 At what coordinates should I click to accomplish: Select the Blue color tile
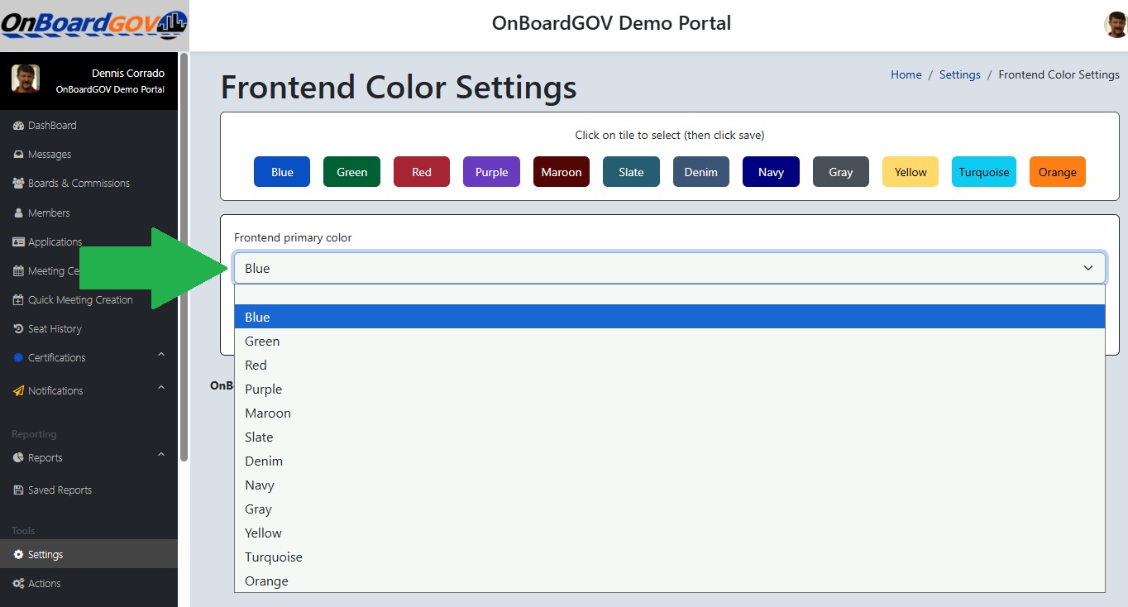point(282,172)
